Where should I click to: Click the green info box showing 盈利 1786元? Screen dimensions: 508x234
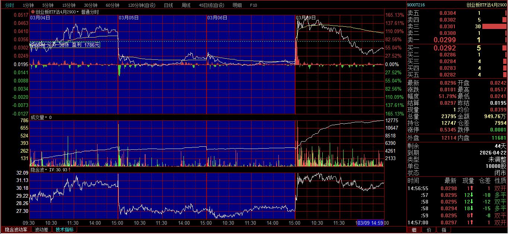65,45
